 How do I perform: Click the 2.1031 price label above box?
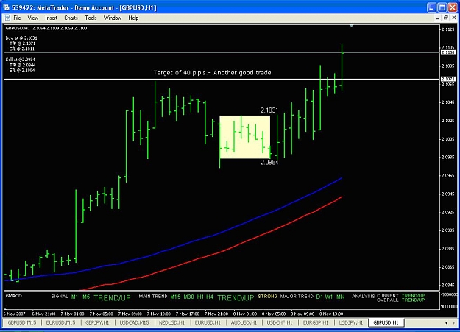pyautogui.click(x=269, y=110)
